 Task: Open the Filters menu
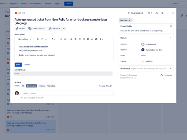[24, 4]
